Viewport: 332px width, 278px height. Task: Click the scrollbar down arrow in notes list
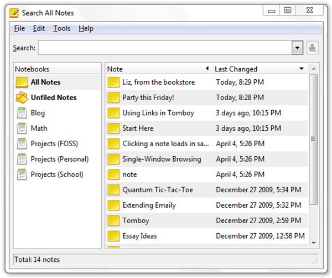coord(314,243)
